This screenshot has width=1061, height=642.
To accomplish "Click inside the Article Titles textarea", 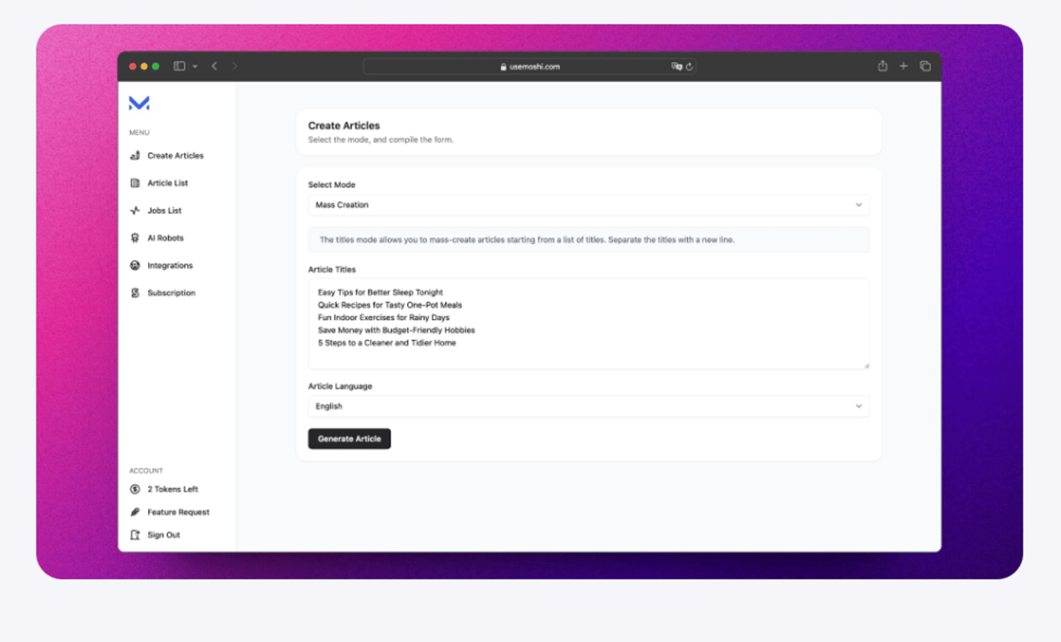I will click(x=589, y=324).
